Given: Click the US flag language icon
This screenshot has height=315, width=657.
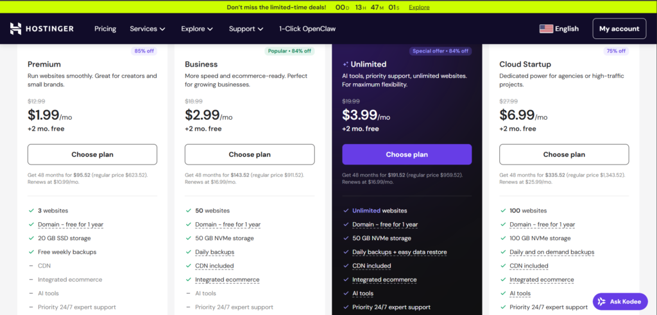Looking at the screenshot, I should (x=546, y=29).
